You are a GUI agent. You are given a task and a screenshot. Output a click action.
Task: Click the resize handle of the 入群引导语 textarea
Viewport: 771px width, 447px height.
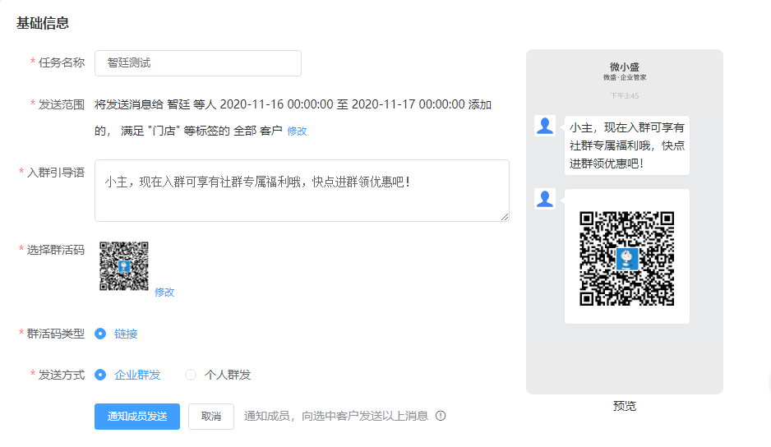[x=505, y=217]
